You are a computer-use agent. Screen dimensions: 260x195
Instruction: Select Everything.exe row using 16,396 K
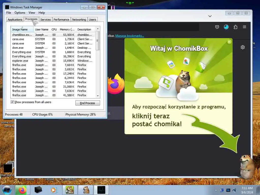point(53,56)
